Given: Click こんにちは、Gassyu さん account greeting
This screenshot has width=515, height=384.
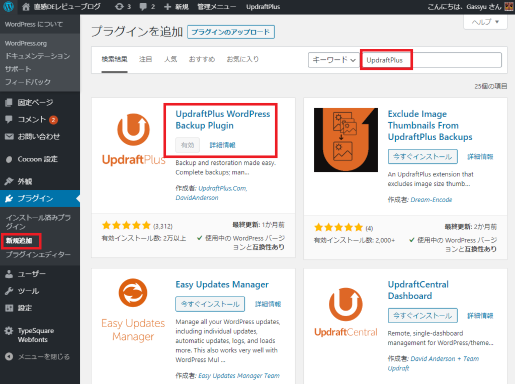Looking at the screenshot, I should point(464,7).
